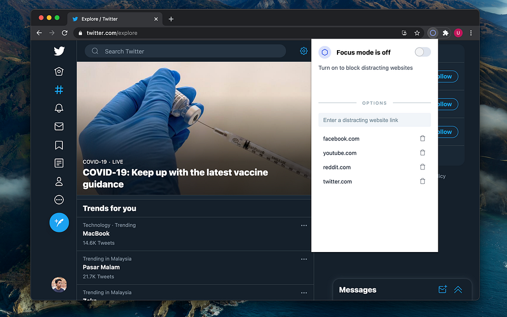Select youtube.com entry text
The image size is (507, 317).
tap(340, 153)
